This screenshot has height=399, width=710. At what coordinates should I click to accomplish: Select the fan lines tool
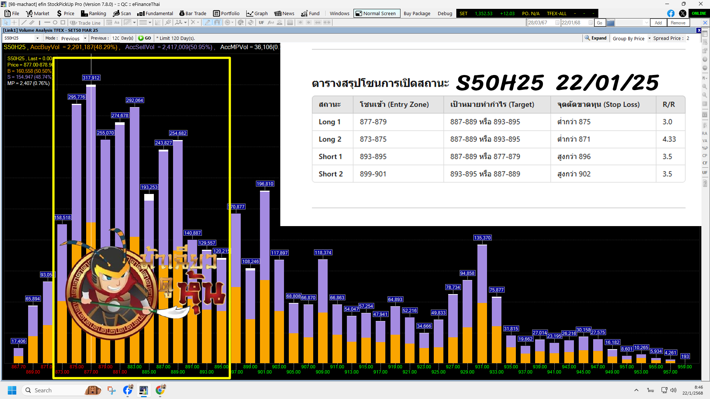158,23
